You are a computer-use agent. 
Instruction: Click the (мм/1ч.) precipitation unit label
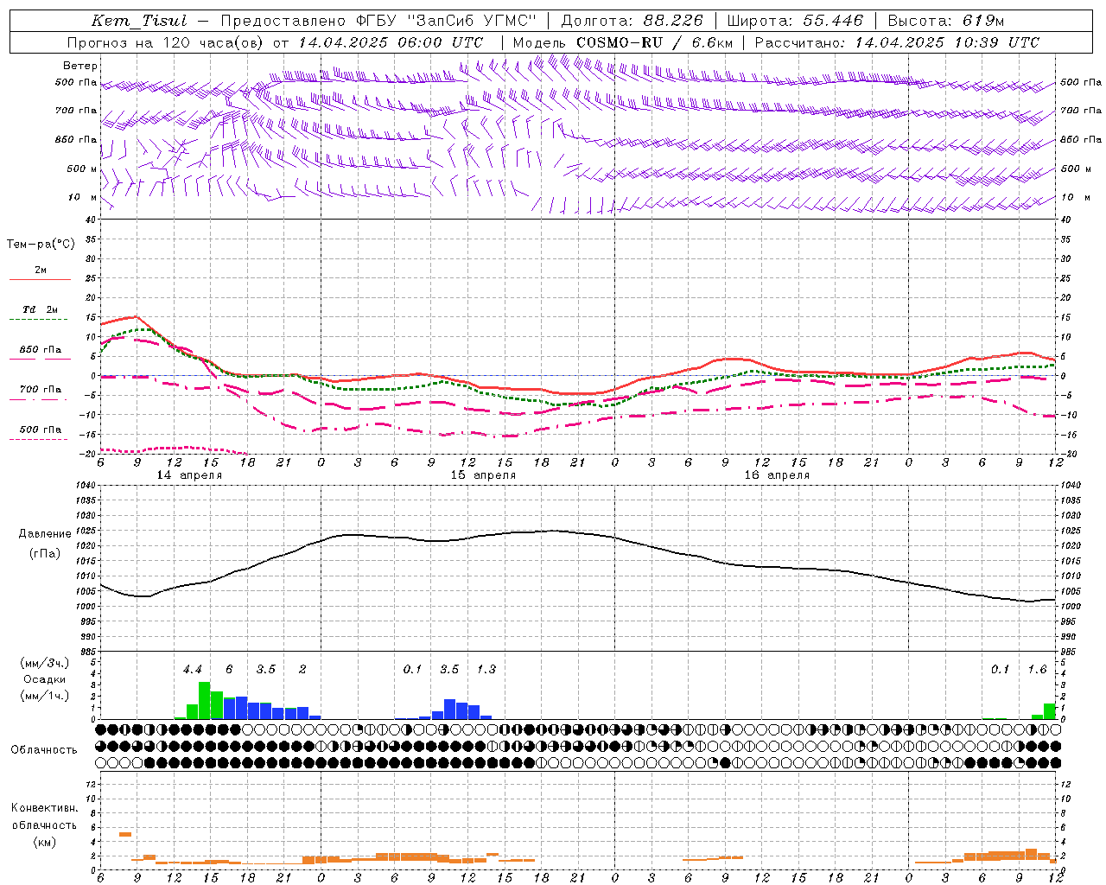point(44,696)
